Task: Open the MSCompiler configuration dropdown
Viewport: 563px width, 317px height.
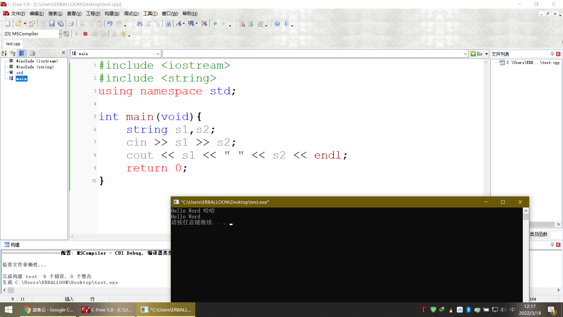Action: point(60,34)
